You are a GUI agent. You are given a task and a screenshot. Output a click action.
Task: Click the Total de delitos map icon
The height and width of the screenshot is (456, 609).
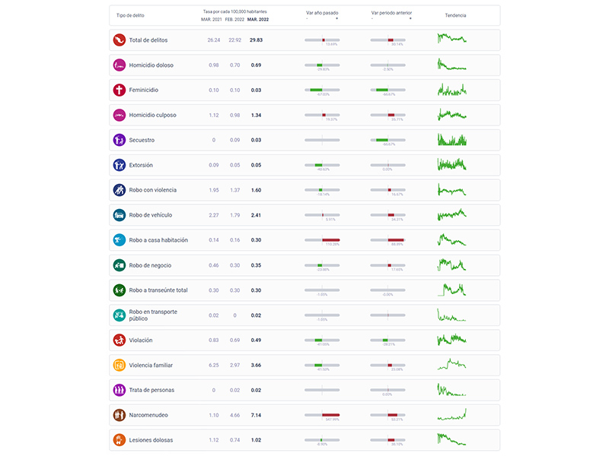click(120, 40)
